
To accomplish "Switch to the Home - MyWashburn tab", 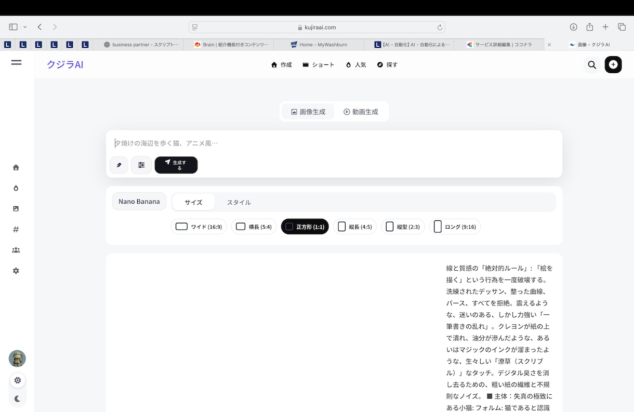I will pyautogui.click(x=319, y=45).
